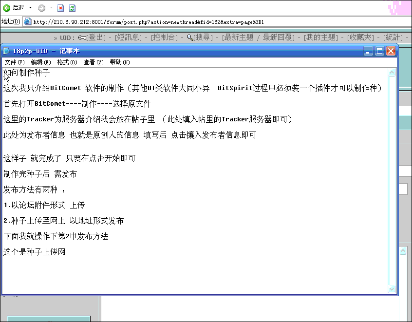
Task: Open the 文件(F) menu in Notepad
Action: pyautogui.click(x=15, y=62)
